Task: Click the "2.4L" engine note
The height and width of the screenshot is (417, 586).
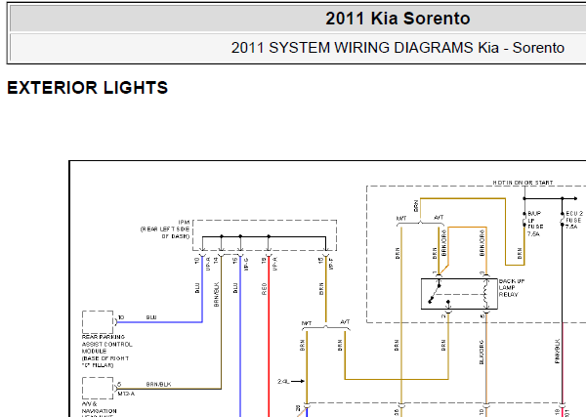Action: click(x=283, y=382)
